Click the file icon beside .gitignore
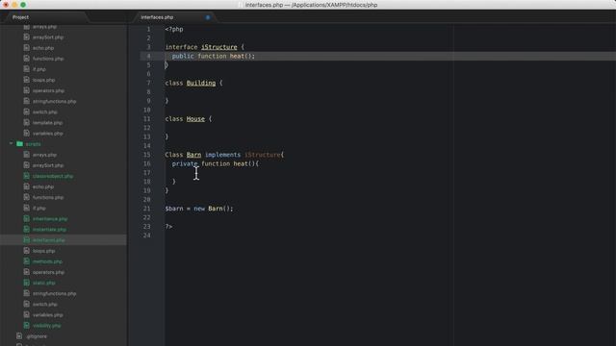616x346 pixels. point(19,335)
